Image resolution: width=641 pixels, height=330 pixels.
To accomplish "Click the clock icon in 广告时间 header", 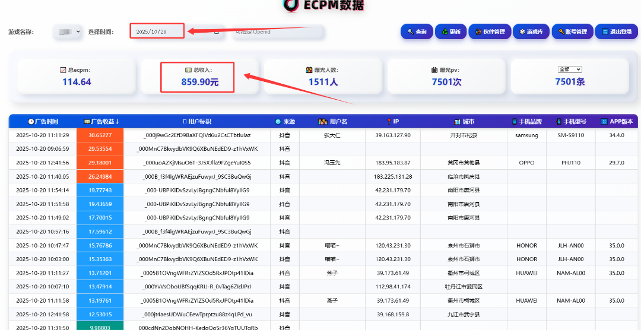I will (31, 122).
